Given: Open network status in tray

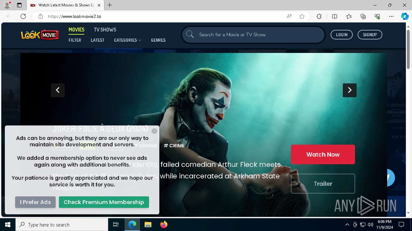Looking at the screenshot, I should click(x=363, y=225).
